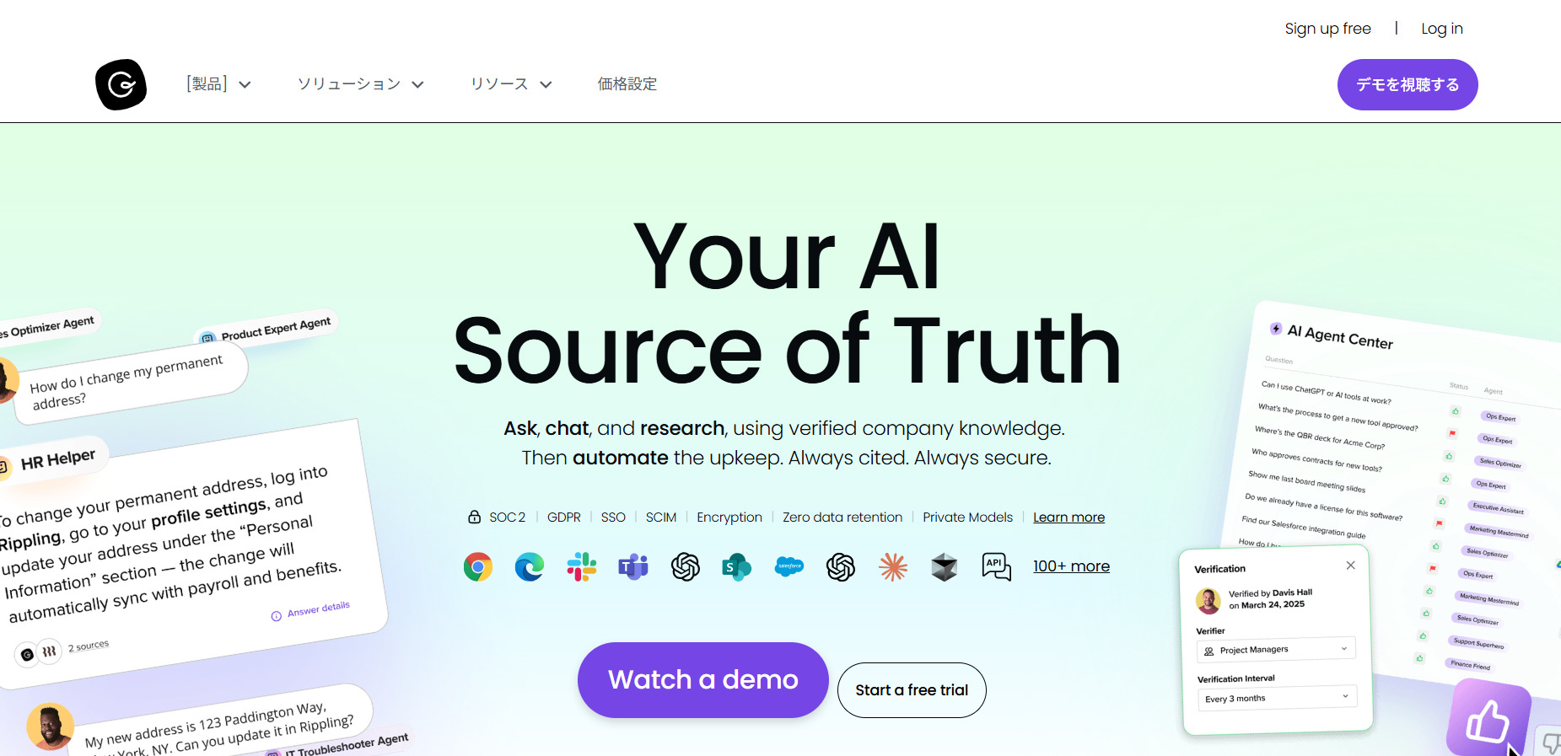Click the Slack integration icon
This screenshot has width=1561, height=756.
582,567
